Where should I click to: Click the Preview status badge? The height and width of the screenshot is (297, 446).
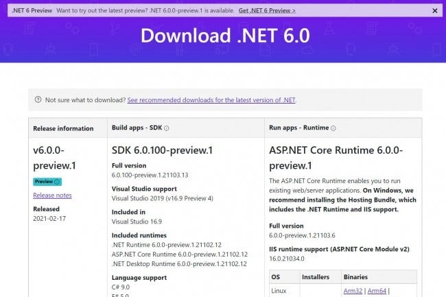click(47, 182)
